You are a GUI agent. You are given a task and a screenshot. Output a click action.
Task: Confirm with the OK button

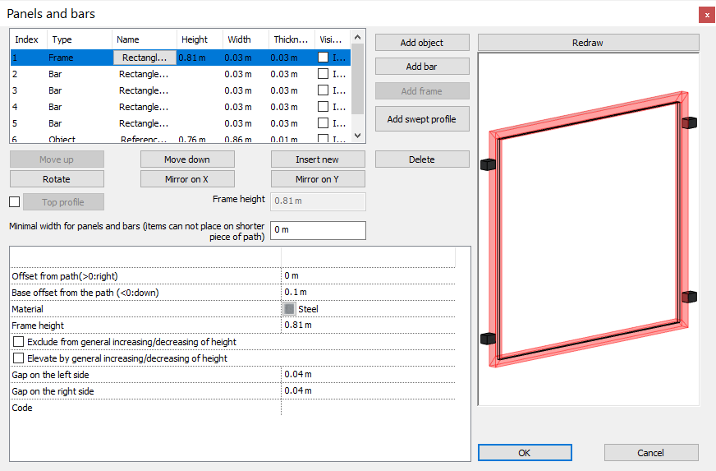pos(524,453)
